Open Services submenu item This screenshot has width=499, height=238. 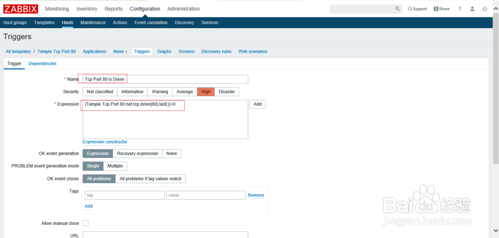pos(210,22)
